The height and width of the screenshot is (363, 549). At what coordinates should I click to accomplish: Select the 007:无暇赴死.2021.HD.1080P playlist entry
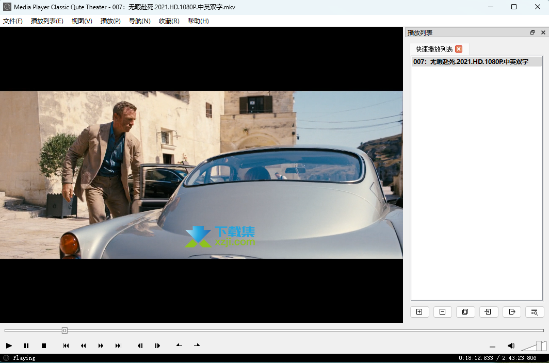tap(477, 61)
